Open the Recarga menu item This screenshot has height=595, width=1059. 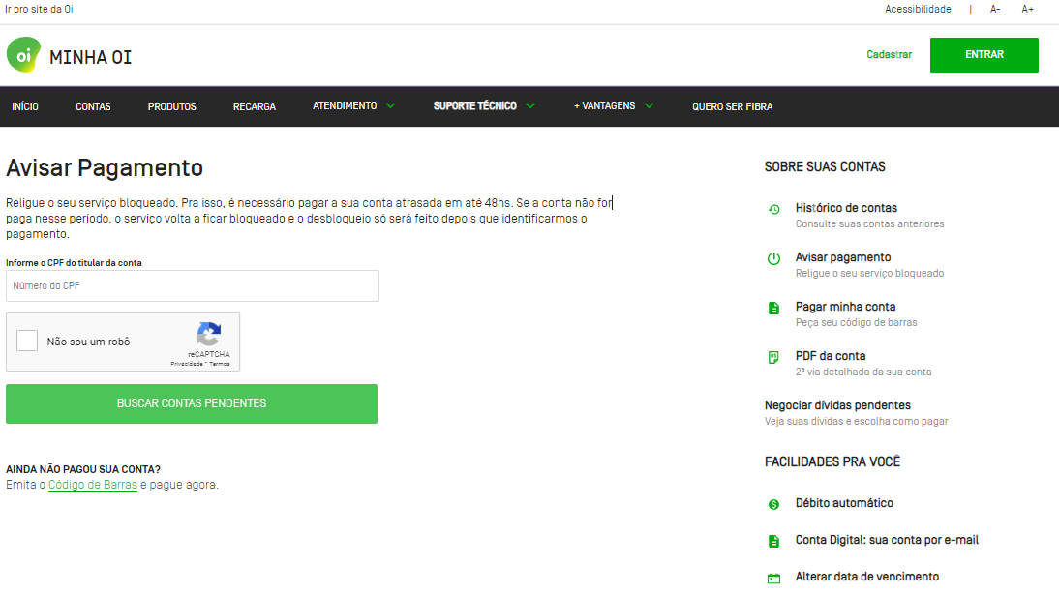click(254, 106)
